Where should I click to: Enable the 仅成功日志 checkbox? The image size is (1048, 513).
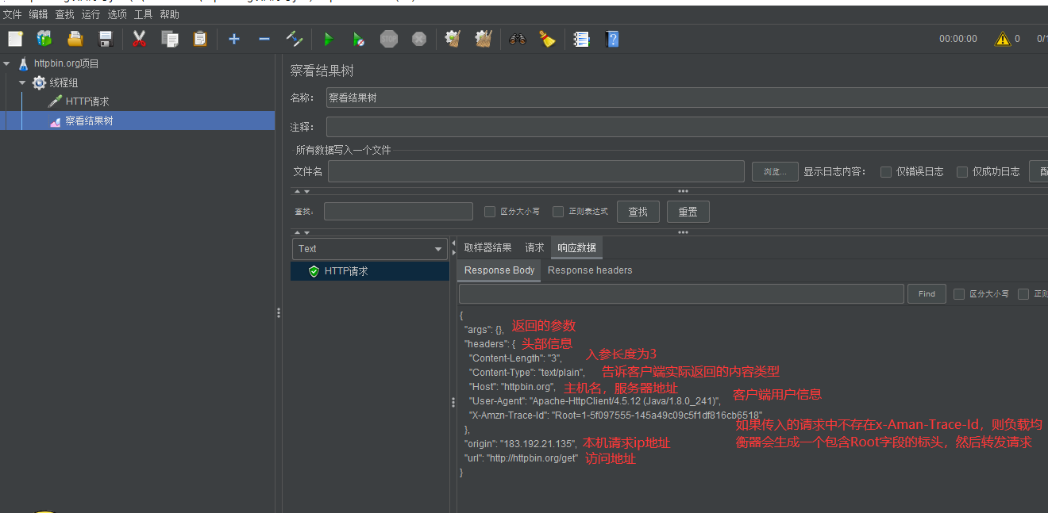[x=961, y=171]
